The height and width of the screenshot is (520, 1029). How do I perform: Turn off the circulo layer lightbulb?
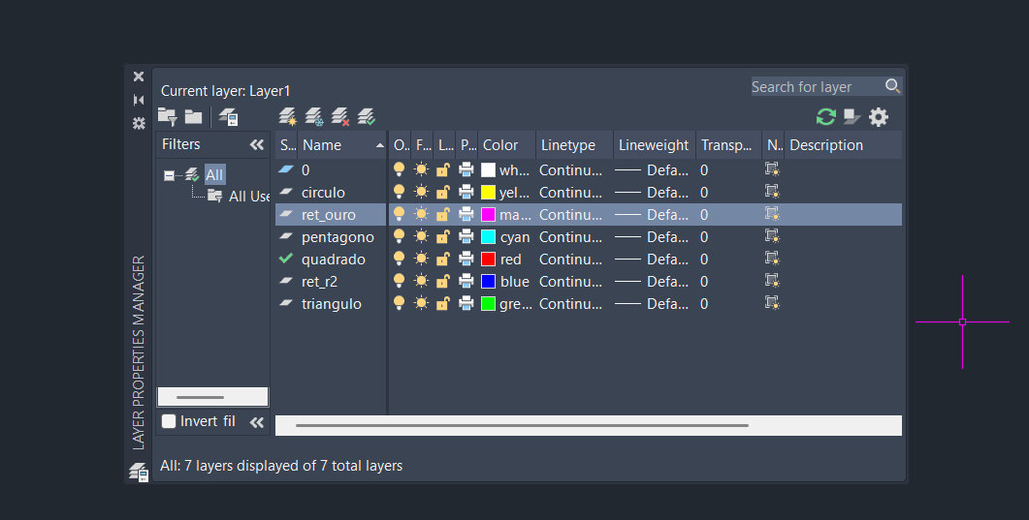(x=399, y=193)
